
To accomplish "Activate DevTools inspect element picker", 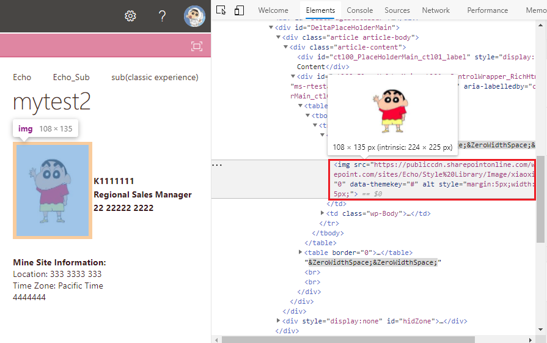I will (x=221, y=10).
